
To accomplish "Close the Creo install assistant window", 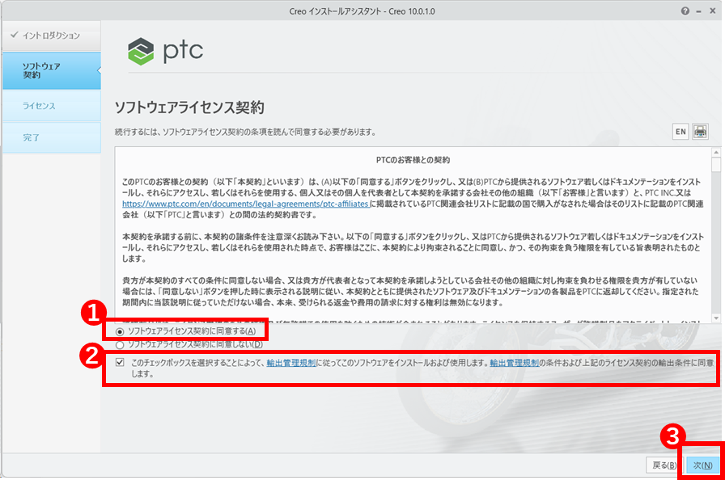I will tap(712, 11).
